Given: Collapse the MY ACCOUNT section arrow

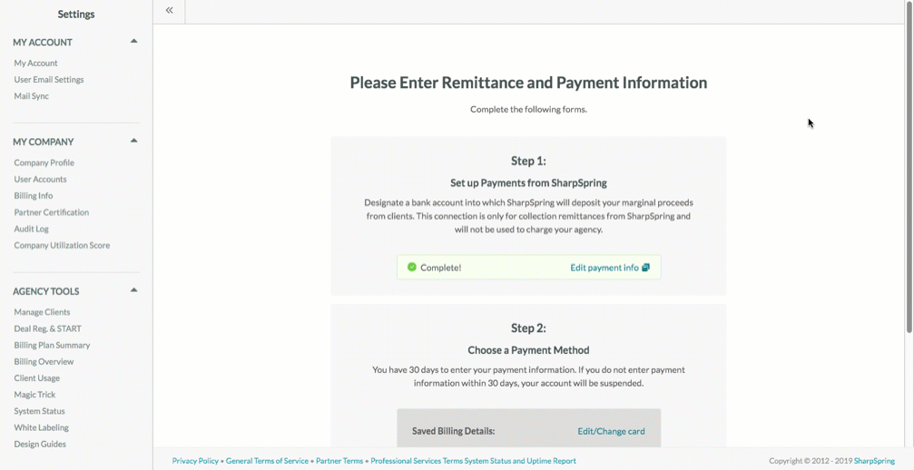Looking at the screenshot, I should point(134,42).
